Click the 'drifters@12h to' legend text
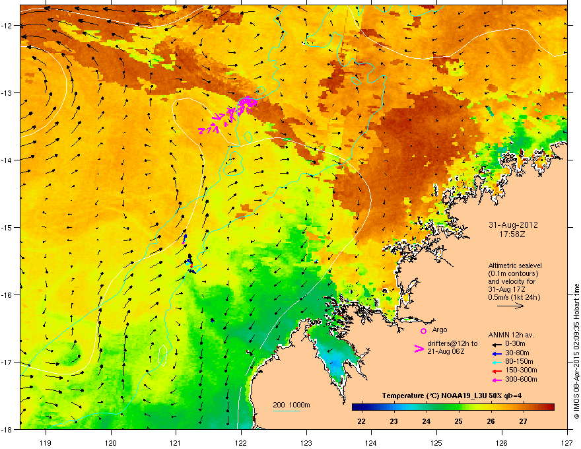 pos(452,343)
